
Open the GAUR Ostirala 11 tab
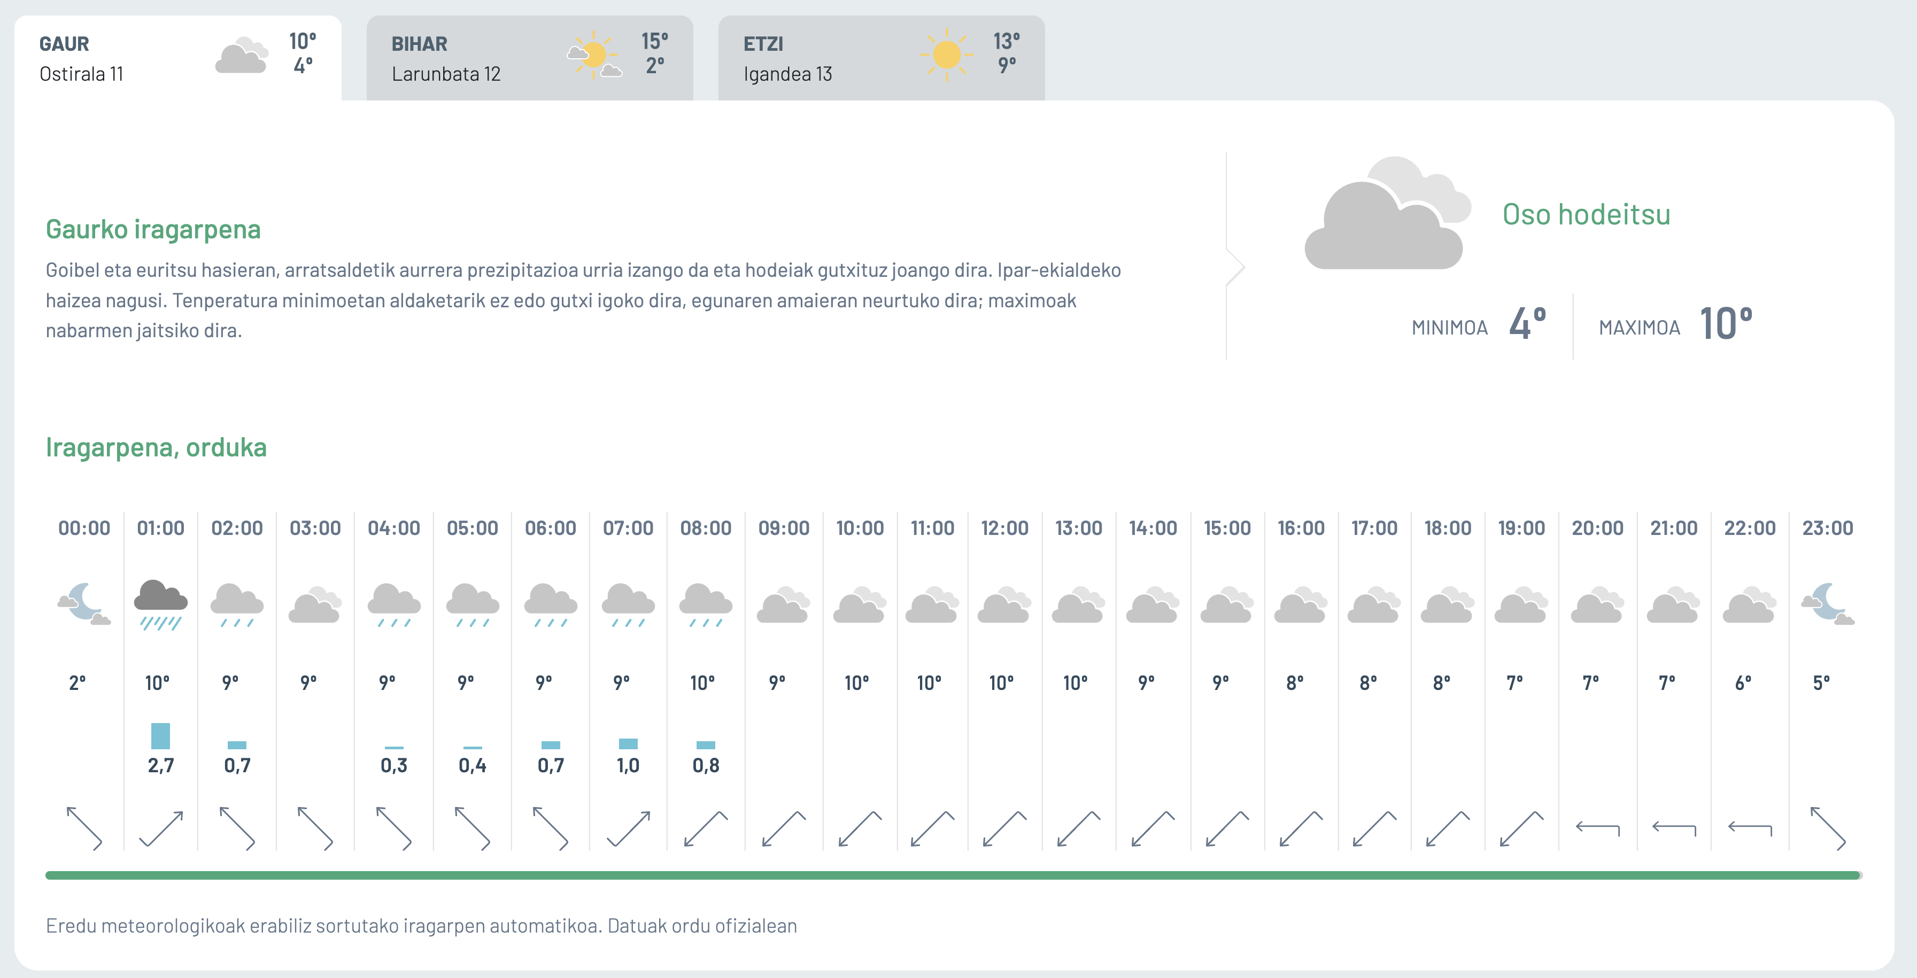click(x=178, y=58)
